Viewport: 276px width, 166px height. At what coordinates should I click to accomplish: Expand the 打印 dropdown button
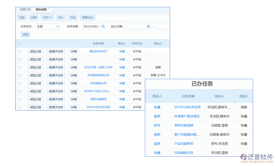(47, 17)
